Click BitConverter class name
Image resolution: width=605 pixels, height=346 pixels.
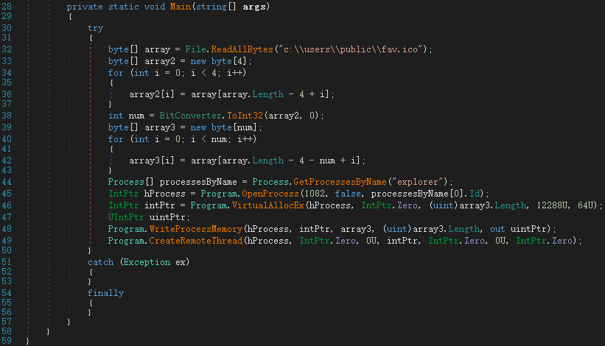(191, 116)
